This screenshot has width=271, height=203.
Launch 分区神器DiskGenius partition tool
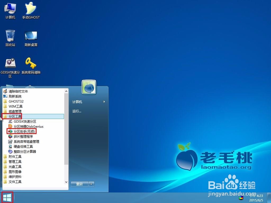28,126
